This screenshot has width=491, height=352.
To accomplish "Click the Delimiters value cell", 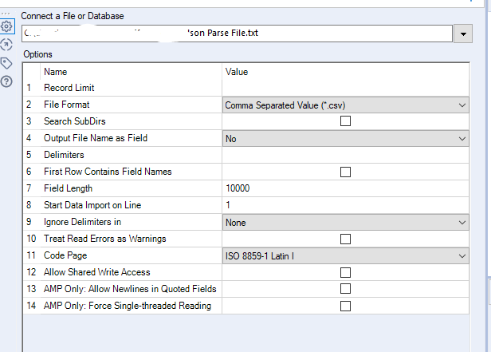I will click(346, 155).
